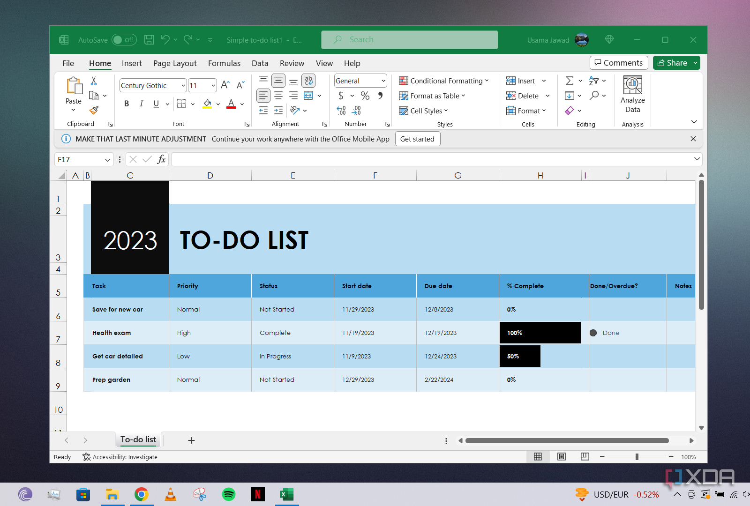
Task: Switch to the Page Layout tab
Action: pyautogui.click(x=175, y=63)
